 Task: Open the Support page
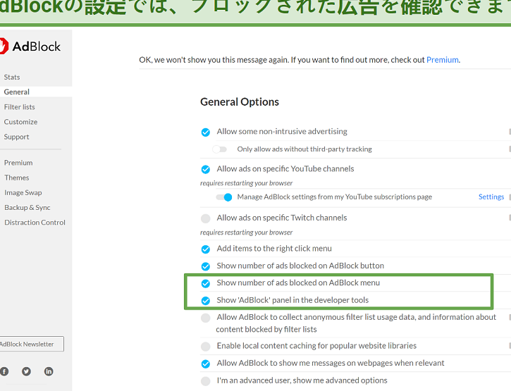pos(17,137)
